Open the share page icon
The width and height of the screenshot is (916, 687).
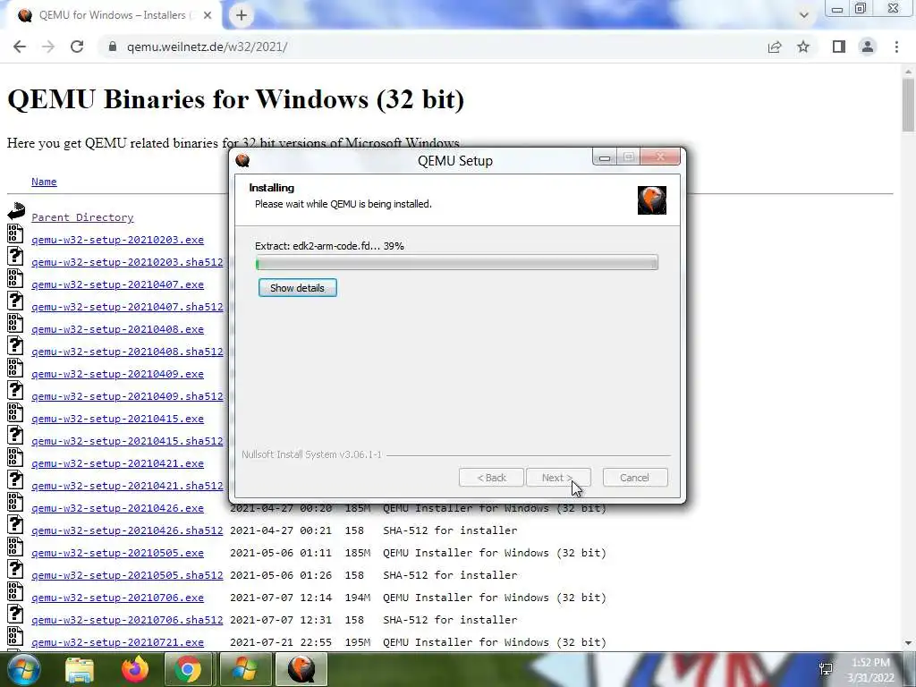tap(775, 47)
